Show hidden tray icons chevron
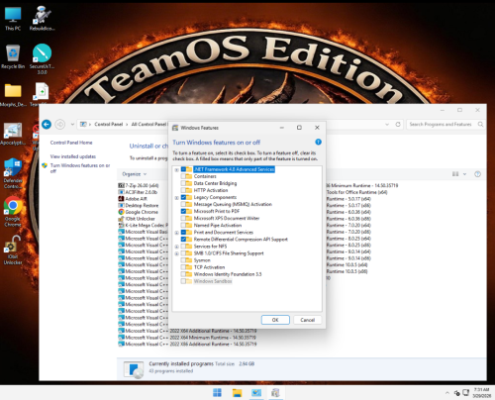Screen dimensions: 495x400 click(x=447, y=393)
